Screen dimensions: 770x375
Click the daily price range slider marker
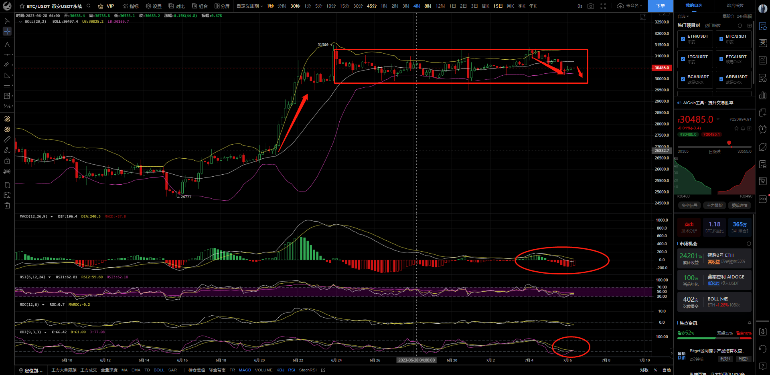(x=729, y=143)
